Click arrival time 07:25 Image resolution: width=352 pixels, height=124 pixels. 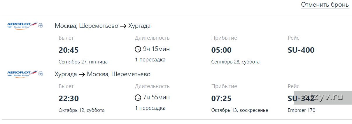(x=221, y=99)
